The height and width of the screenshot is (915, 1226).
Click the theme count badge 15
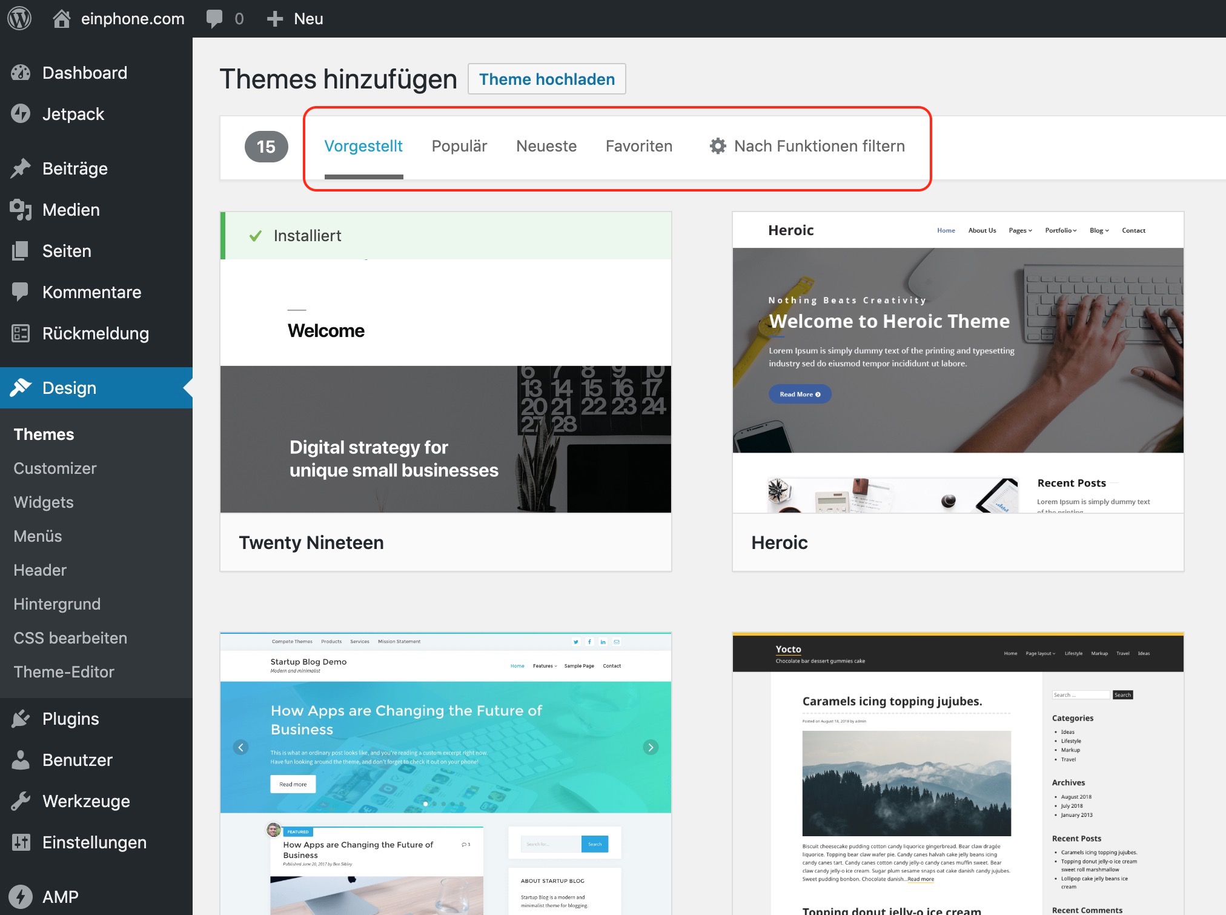[266, 147]
